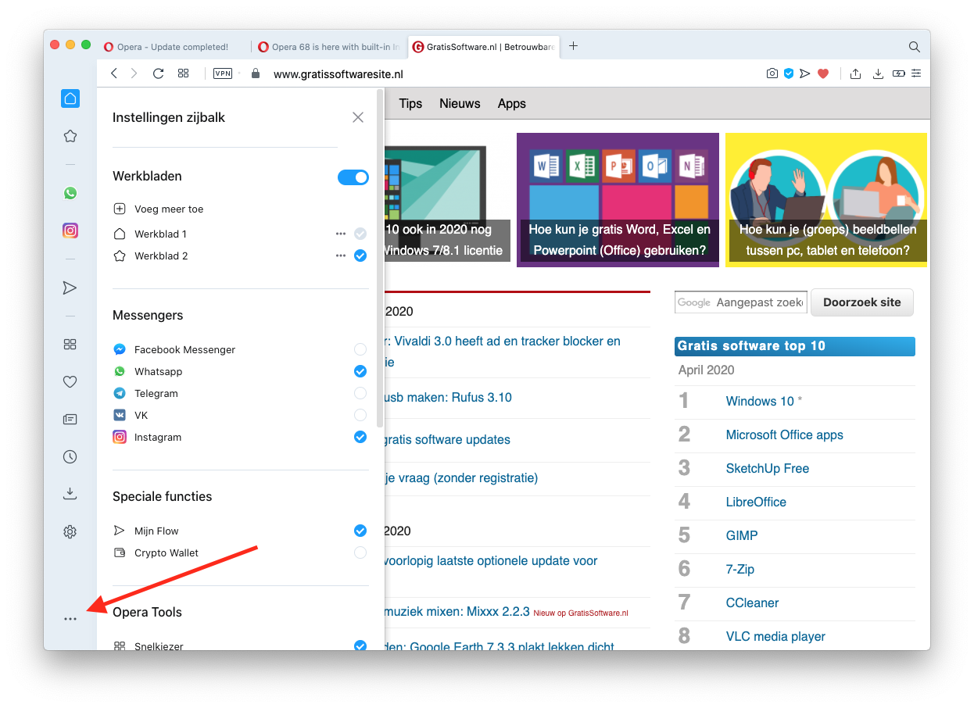Open the History clock icon in sidebar
The width and height of the screenshot is (974, 708).
[x=70, y=457]
